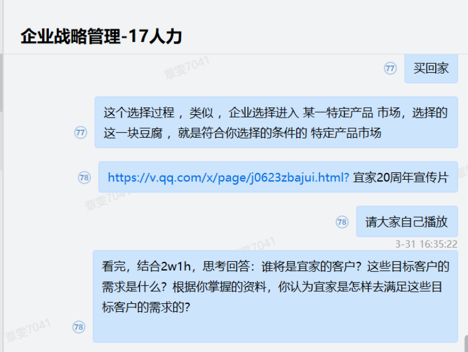Click the right scrollbar thumb at the bottom
The width and height of the screenshot is (468, 352).
point(466,343)
